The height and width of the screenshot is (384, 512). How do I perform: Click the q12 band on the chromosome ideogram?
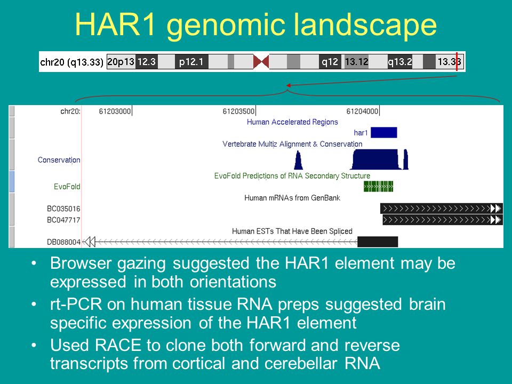(330, 61)
